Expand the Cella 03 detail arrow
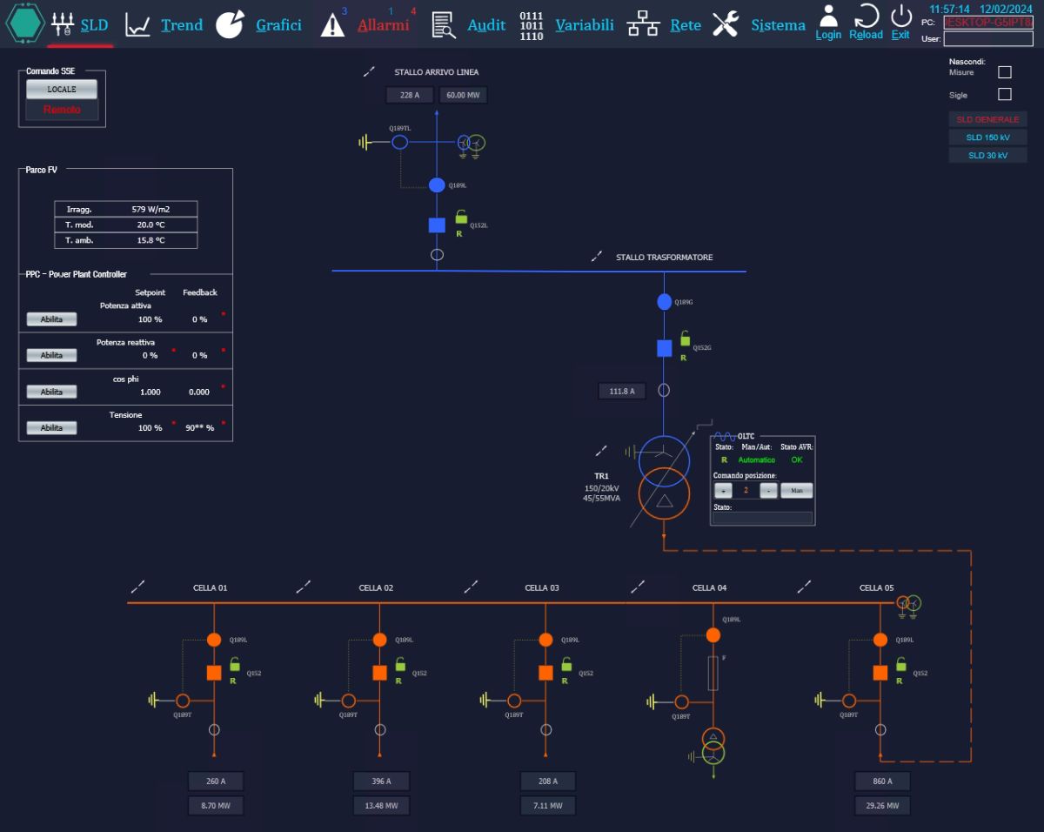Image resolution: width=1044 pixels, height=832 pixels. click(471, 587)
